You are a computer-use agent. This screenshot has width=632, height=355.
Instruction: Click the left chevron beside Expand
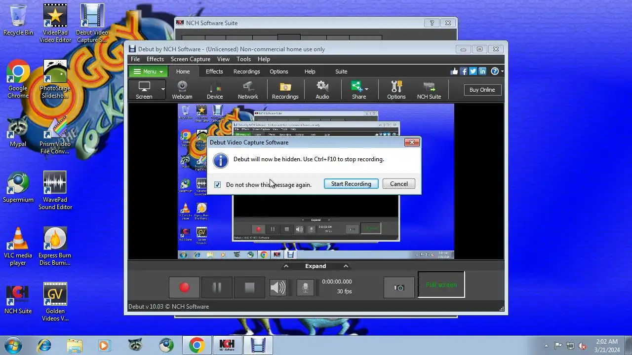(x=285, y=266)
